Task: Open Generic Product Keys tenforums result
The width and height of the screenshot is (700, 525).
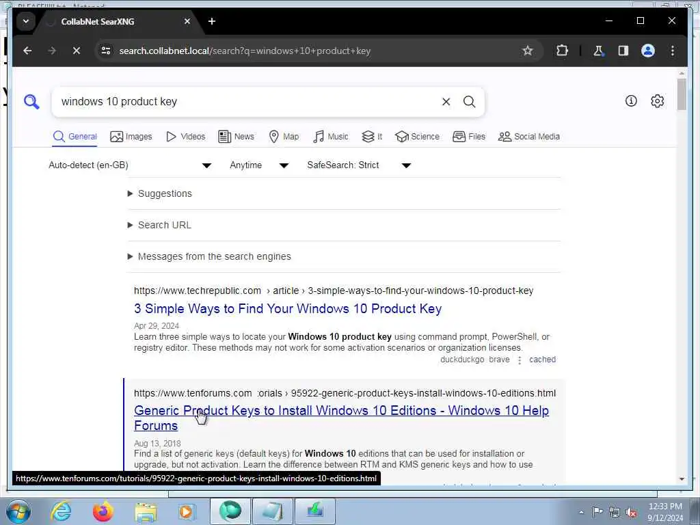Action: (x=341, y=418)
